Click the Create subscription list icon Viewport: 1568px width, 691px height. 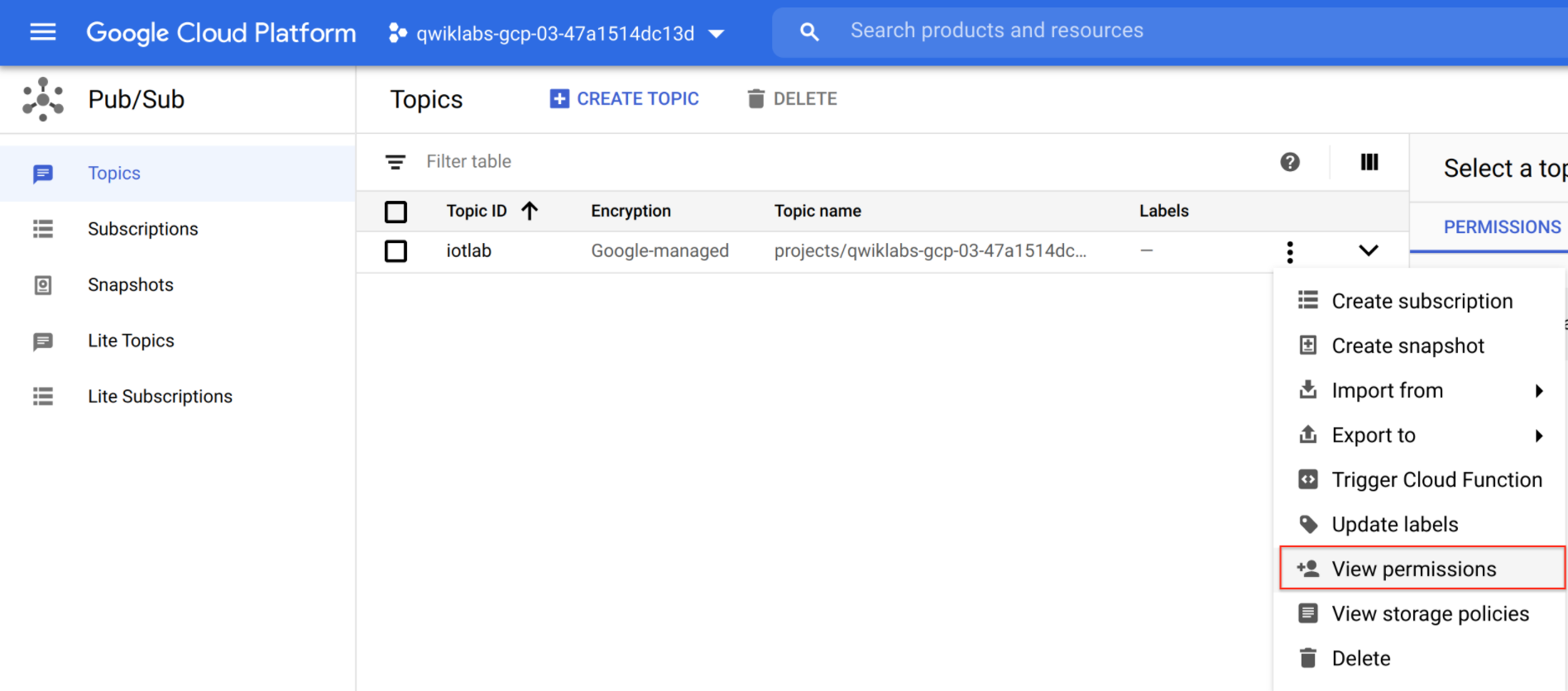(x=1308, y=300)
